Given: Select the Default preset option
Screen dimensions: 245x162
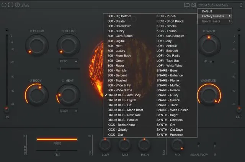Looking at the screenshot, I should (x=207, y=11).
